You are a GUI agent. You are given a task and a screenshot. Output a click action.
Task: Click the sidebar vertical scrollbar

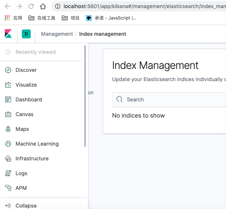(x=85, y=96)
